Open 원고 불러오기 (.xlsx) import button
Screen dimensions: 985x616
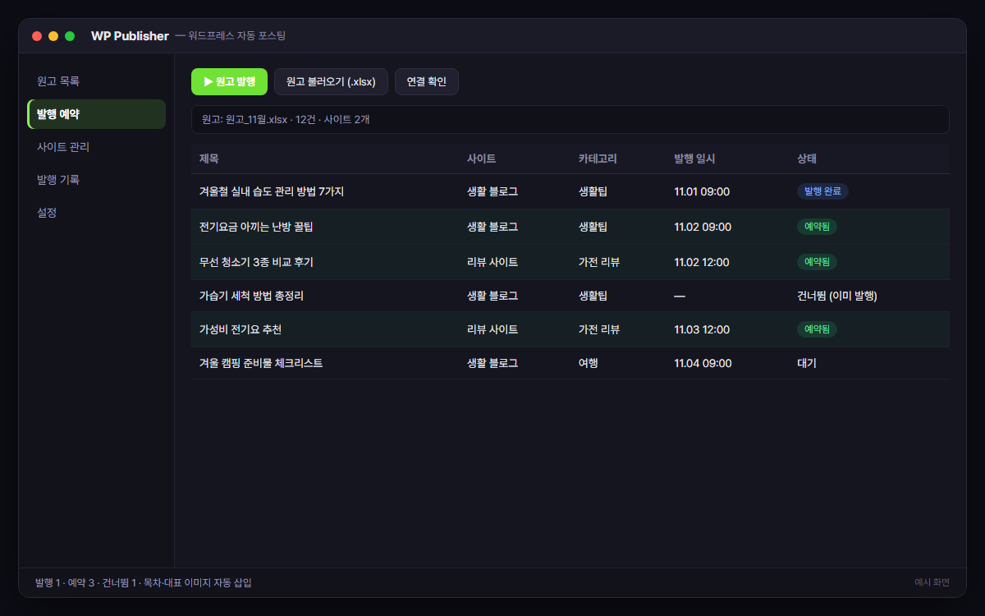click(331, 82)
